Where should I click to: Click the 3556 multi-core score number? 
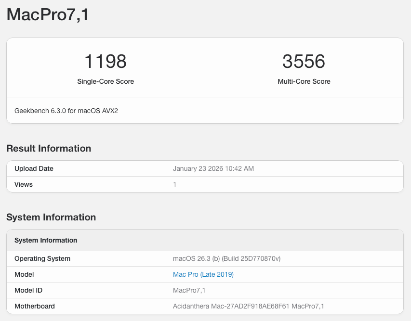(304, 62)
